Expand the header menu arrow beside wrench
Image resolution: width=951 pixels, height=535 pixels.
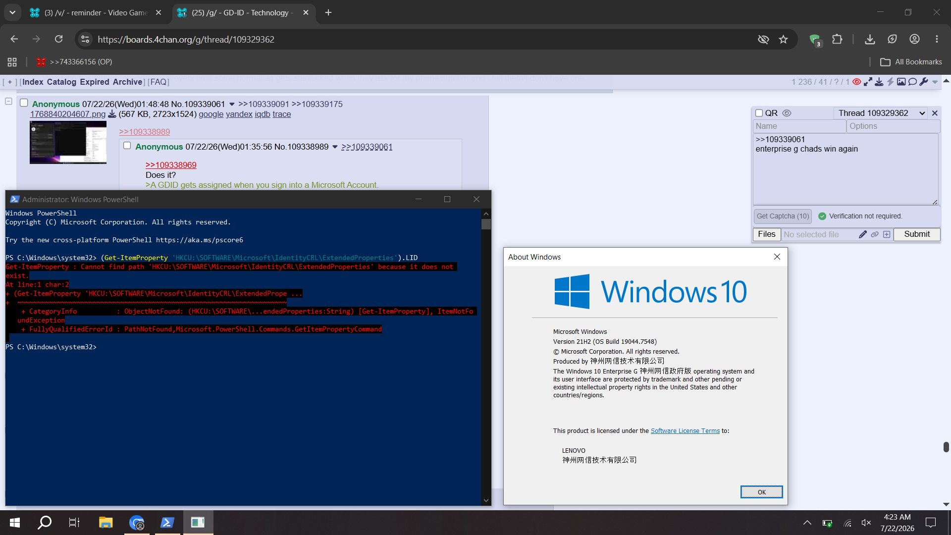coord(935,82)
